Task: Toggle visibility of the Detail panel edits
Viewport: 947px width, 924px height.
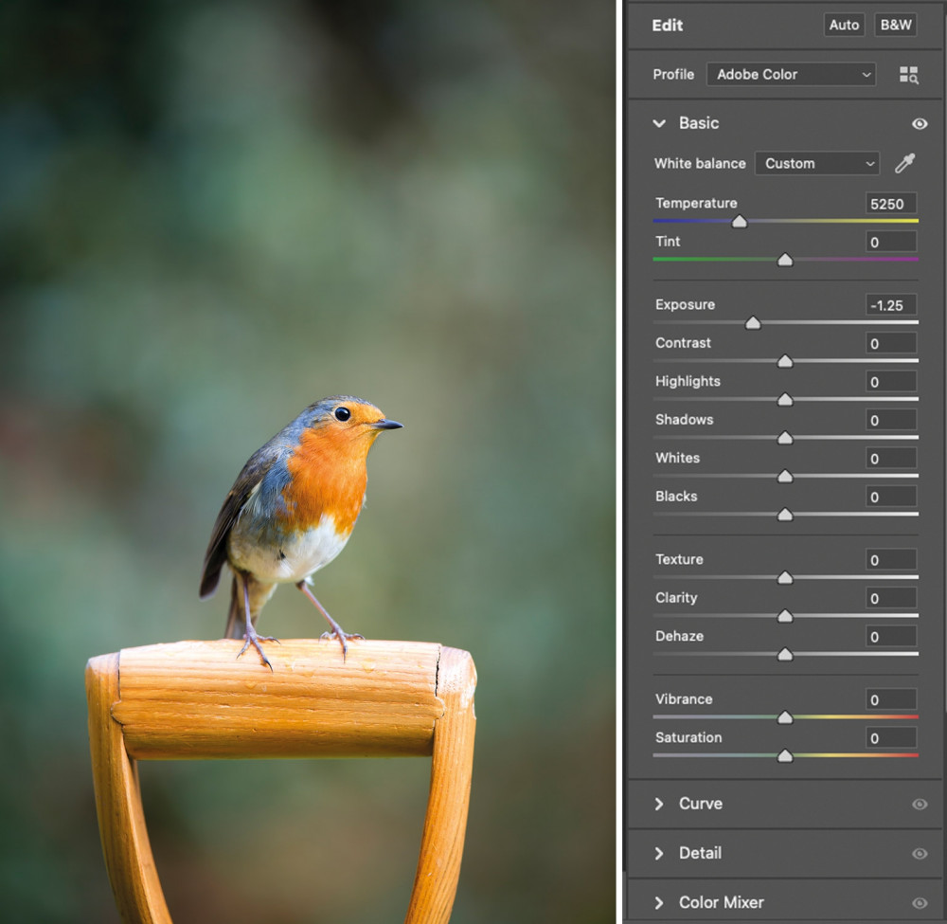Action: coord(920,853)
